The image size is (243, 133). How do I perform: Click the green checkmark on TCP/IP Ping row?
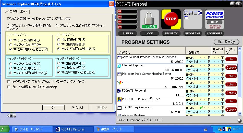pyautogui.click(x=201, y=108)
